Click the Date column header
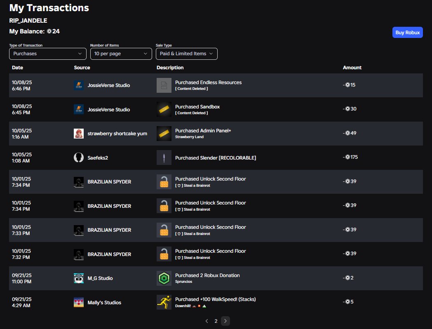The width and height of the screenshot is (432, 329). pos(17,68)
